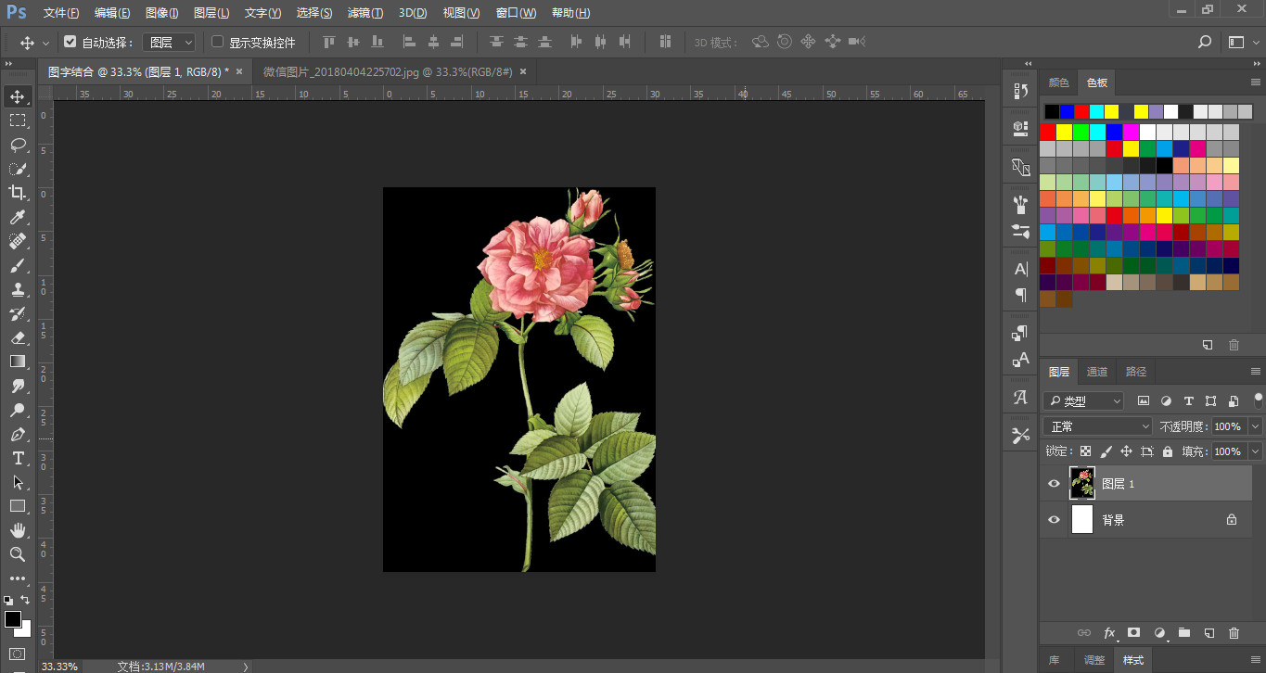Select the Hand tool

click(18, 530)
